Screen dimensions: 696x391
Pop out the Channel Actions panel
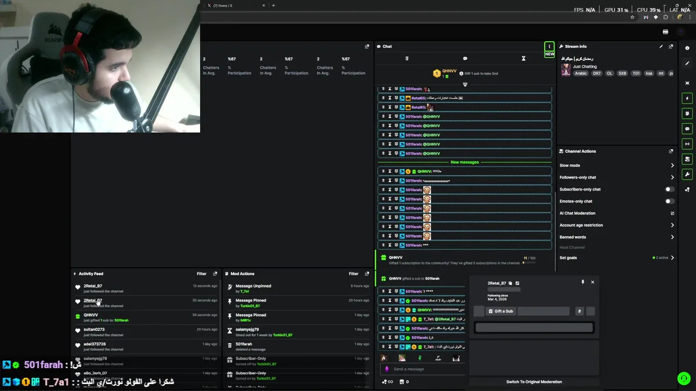(x=671, y=152)
